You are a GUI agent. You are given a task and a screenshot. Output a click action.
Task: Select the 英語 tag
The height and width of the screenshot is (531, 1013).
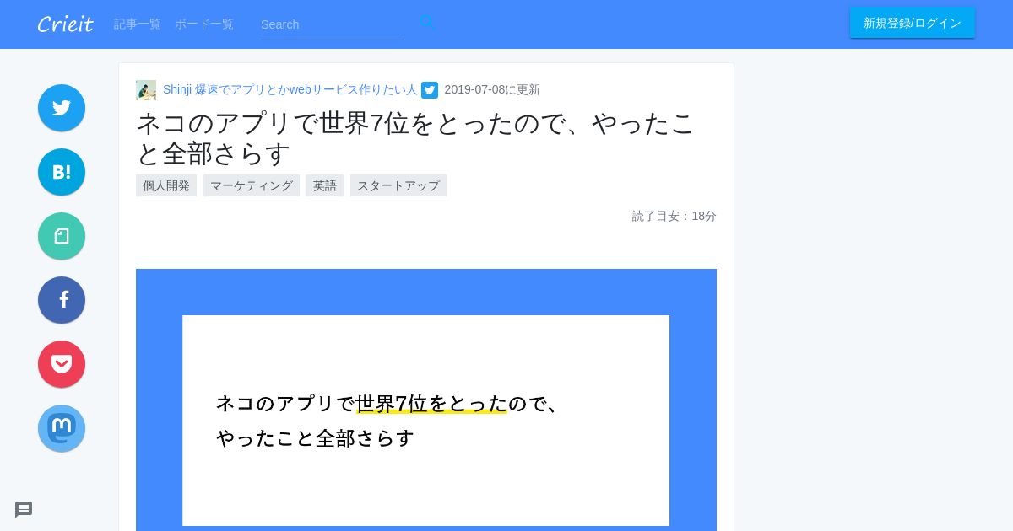pos(325,185)
